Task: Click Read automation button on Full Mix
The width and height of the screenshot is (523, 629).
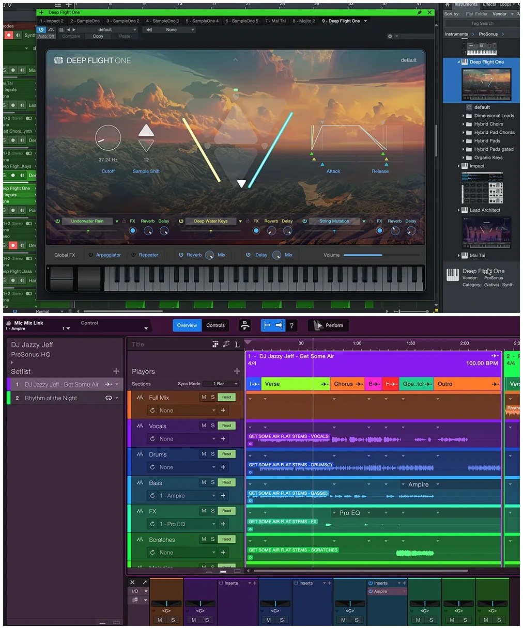Action: pos(226,397)
